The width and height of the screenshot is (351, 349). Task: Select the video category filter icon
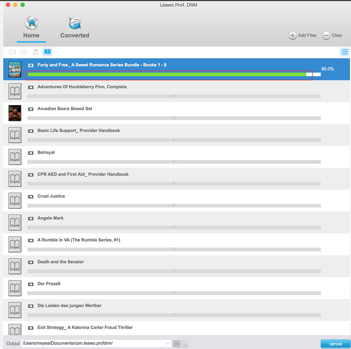click(x=13, y=52)
